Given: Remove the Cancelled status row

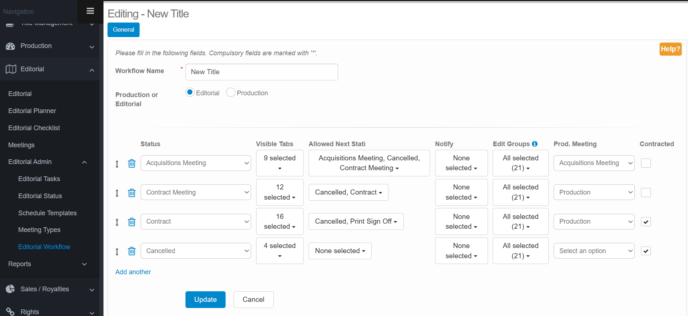Looking at the screenshot, I should (x=132, y=251).
